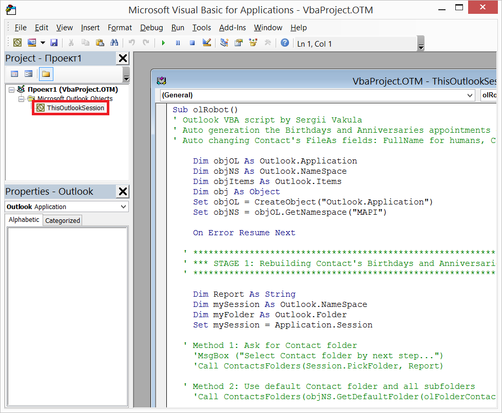Click View Code icon in Project panel
502x413 pixels.
pos(14,74)
